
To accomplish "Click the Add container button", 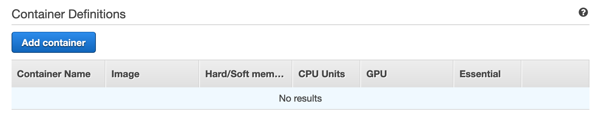I will coord(54,42).
